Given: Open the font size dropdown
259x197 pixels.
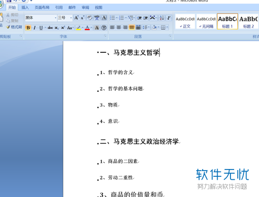Looking at the screenshot, I should point(71,18).
